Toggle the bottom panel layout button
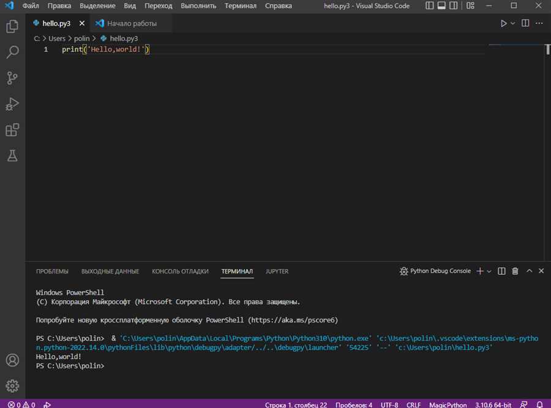This screenshot has width=551, height=408. [441, 6]
